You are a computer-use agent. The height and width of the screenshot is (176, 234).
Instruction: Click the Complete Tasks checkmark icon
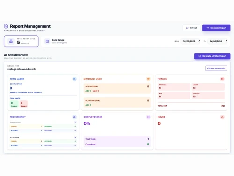(x=148, y=117)
